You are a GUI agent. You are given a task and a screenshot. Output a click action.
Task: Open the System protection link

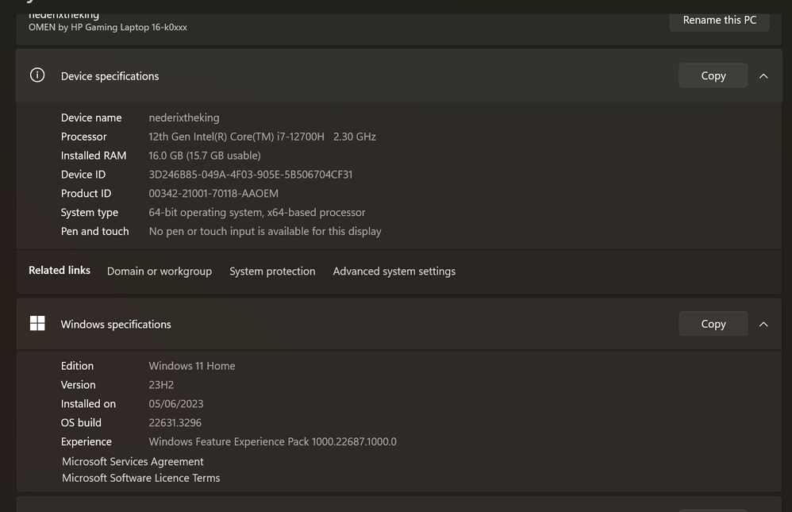[x=272, y=271]
